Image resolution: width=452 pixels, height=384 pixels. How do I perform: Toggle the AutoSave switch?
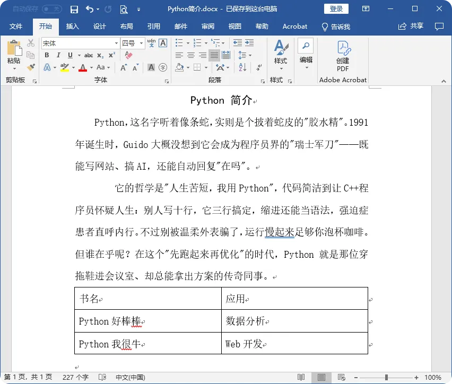(x=52, y=9)
